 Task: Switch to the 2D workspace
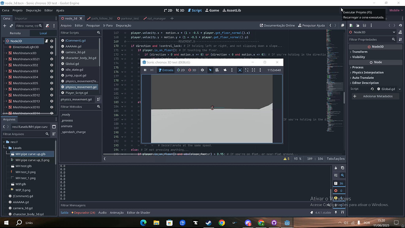(168, 10)
